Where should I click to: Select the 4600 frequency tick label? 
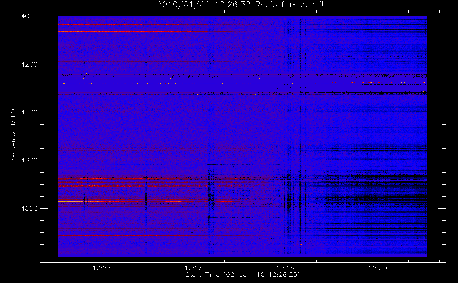(x=29, y=160)
